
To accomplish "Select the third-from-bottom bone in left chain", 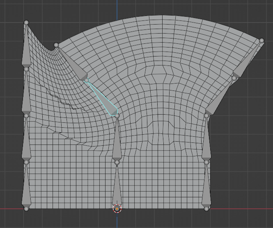I will [26, 96].
